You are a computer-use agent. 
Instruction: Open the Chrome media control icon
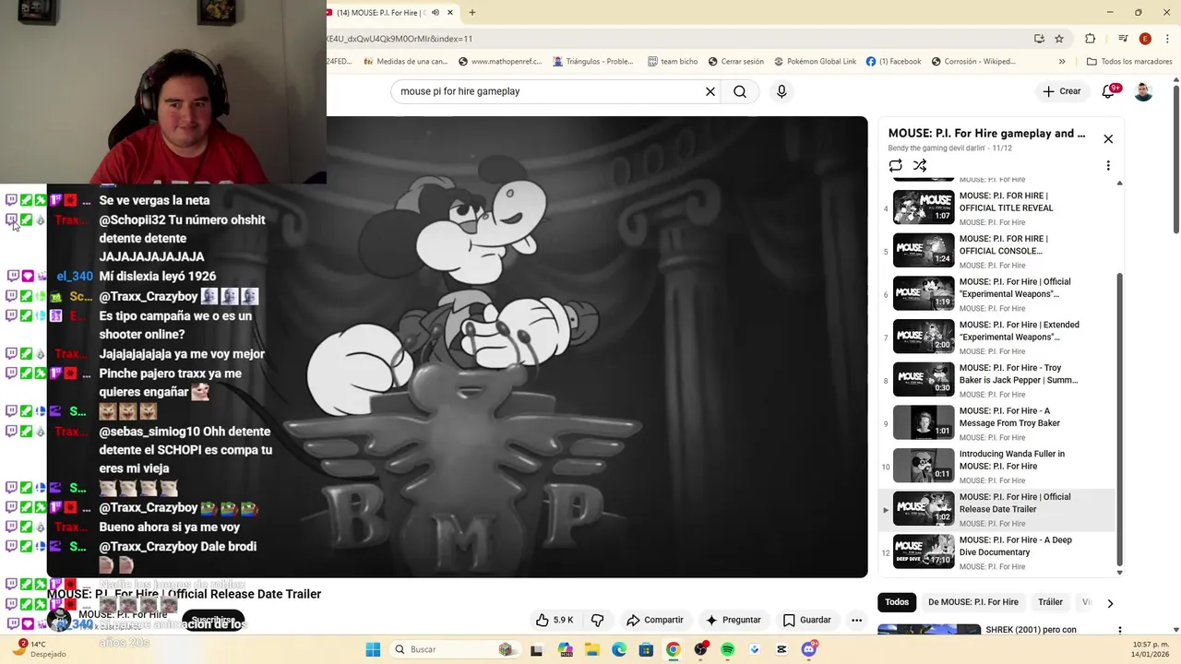click(1123, 39)
